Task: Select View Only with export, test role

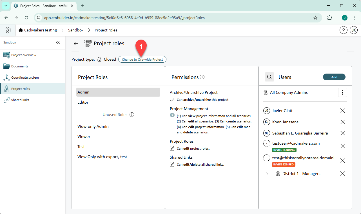Action: (118, 157)
